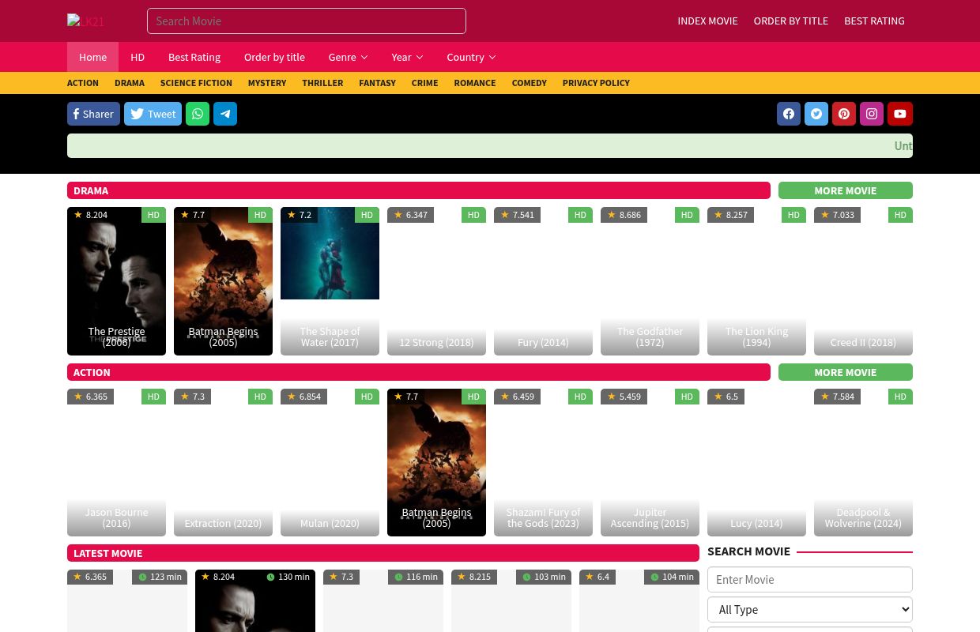
Task: Click the WhatsApp share icon
Action: point(198,114)
